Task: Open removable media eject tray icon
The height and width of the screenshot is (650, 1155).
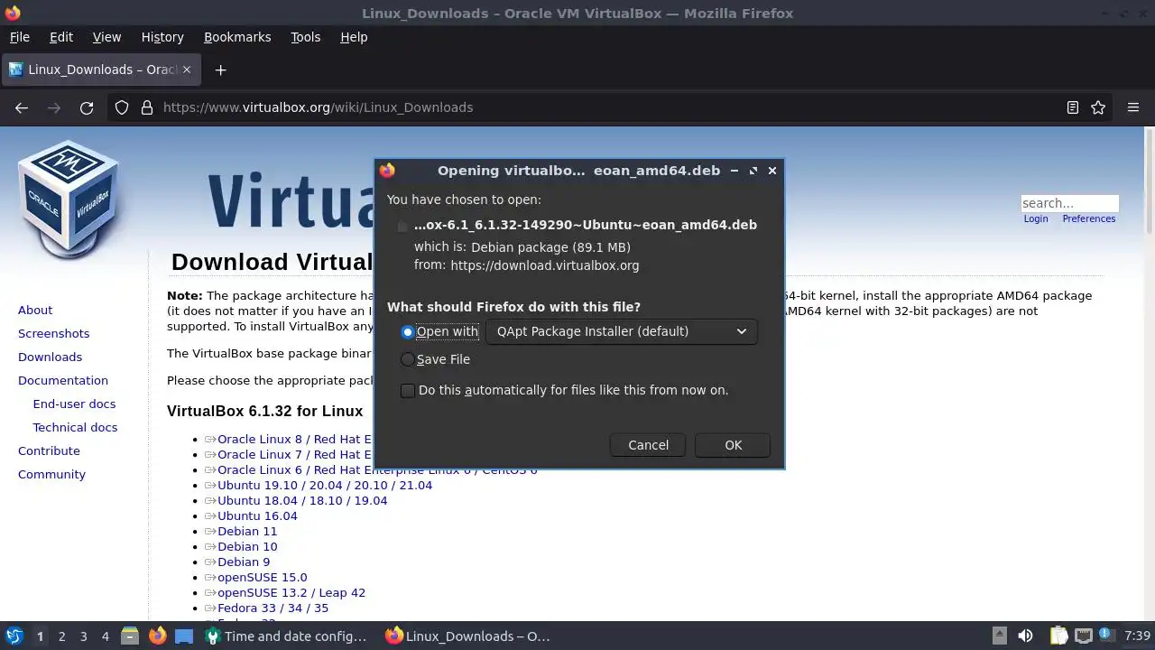Action: [x=999, y=636]
